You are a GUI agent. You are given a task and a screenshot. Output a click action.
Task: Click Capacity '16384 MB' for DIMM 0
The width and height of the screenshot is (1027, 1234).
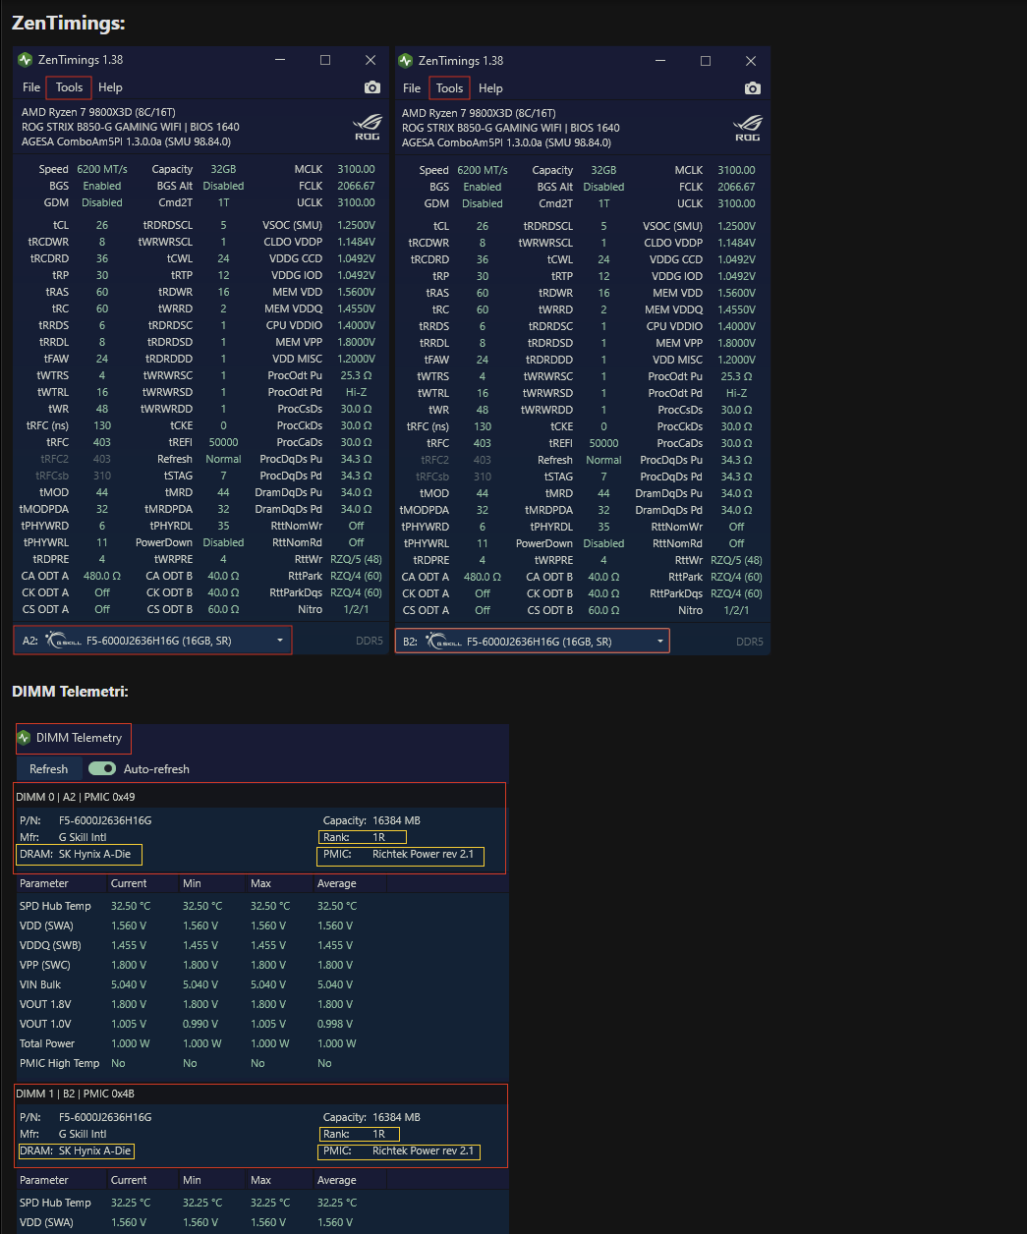(396, 820)
